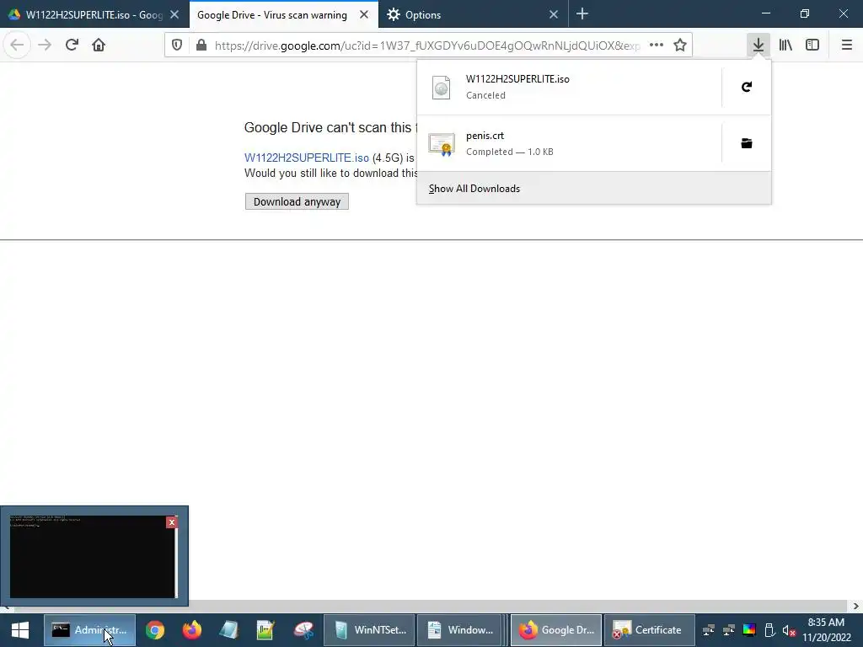Open the Firefox home page button
Screen dimensions: 863x647
(99, 45)
